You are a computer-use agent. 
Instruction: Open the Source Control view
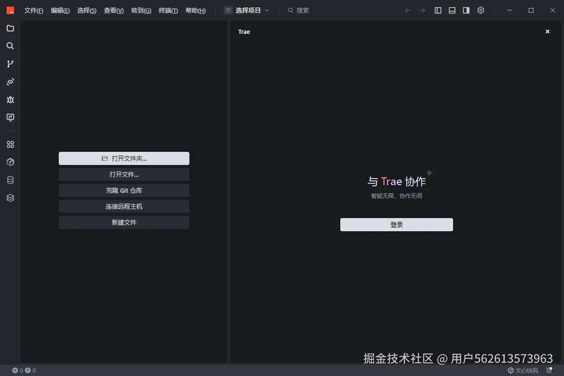tap(10, 64)
